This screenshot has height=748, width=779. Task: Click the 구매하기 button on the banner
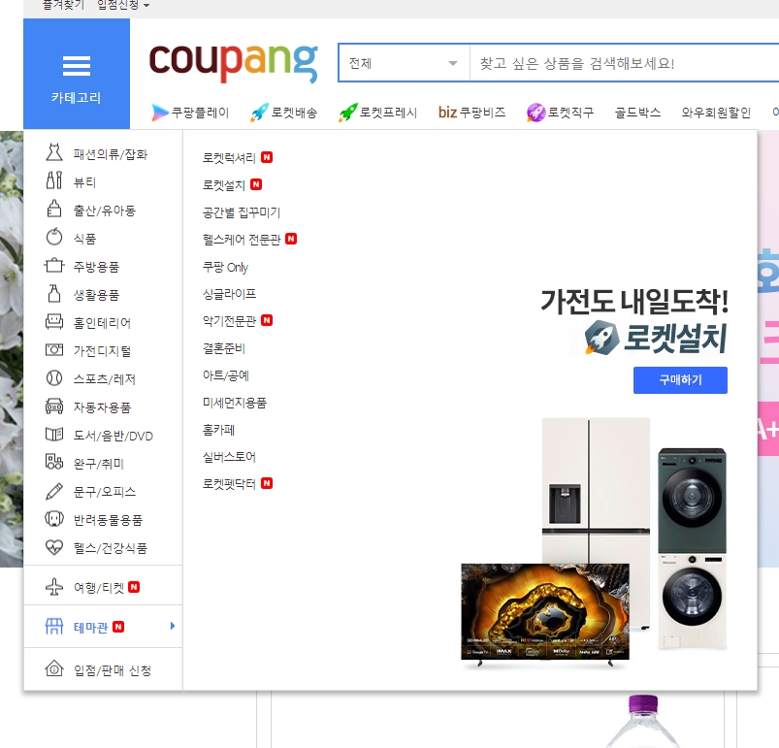(680, 380)
